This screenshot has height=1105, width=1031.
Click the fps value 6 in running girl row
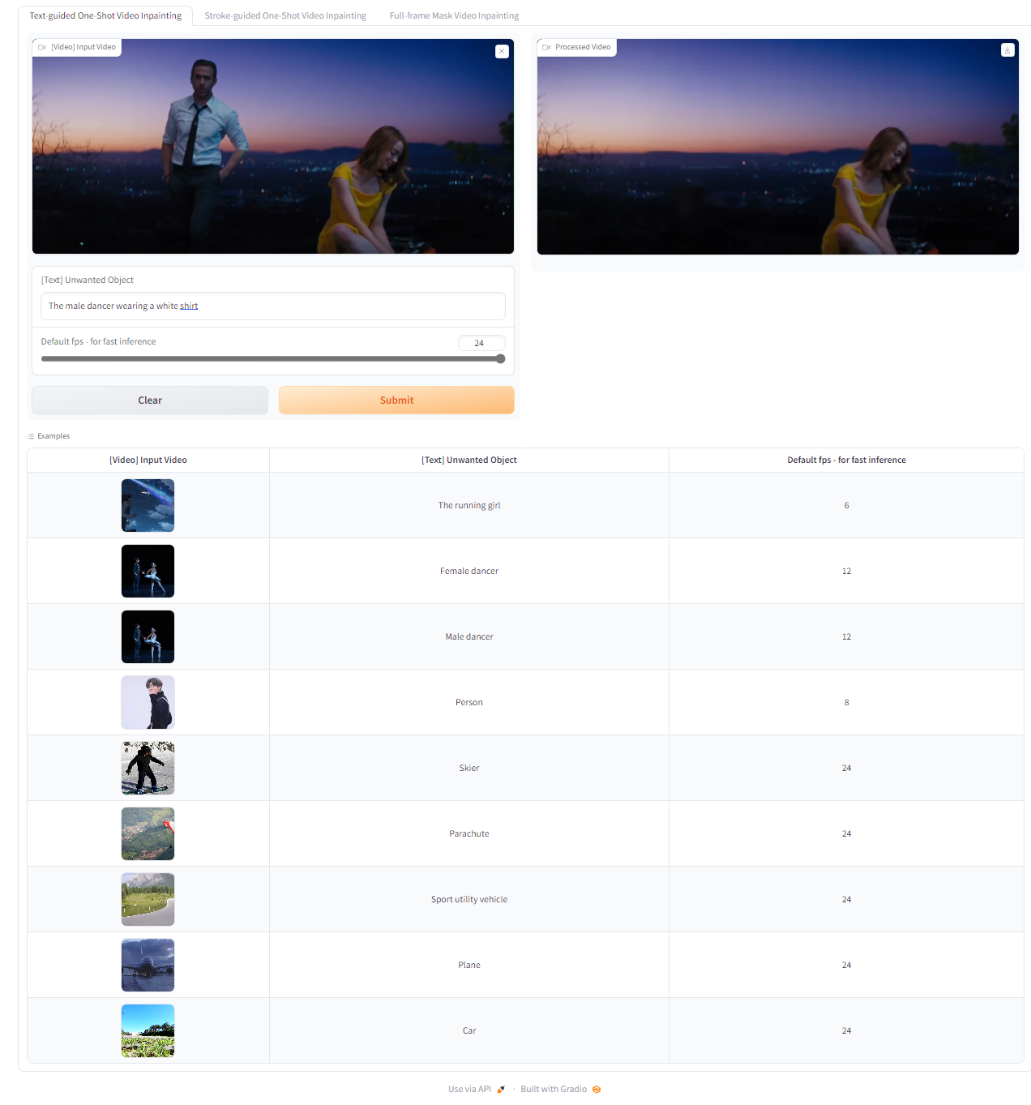point(847,505)
